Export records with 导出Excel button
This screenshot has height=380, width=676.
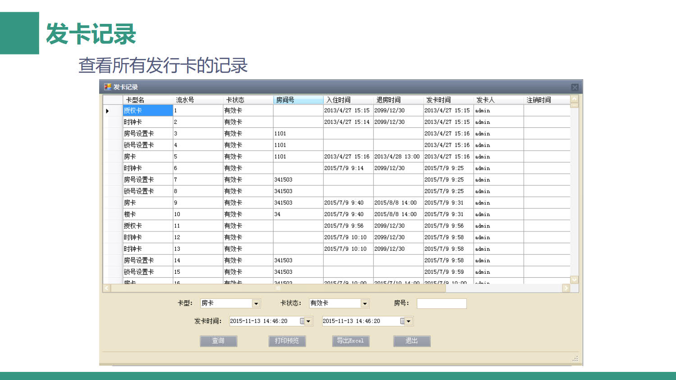pos(351,341)
